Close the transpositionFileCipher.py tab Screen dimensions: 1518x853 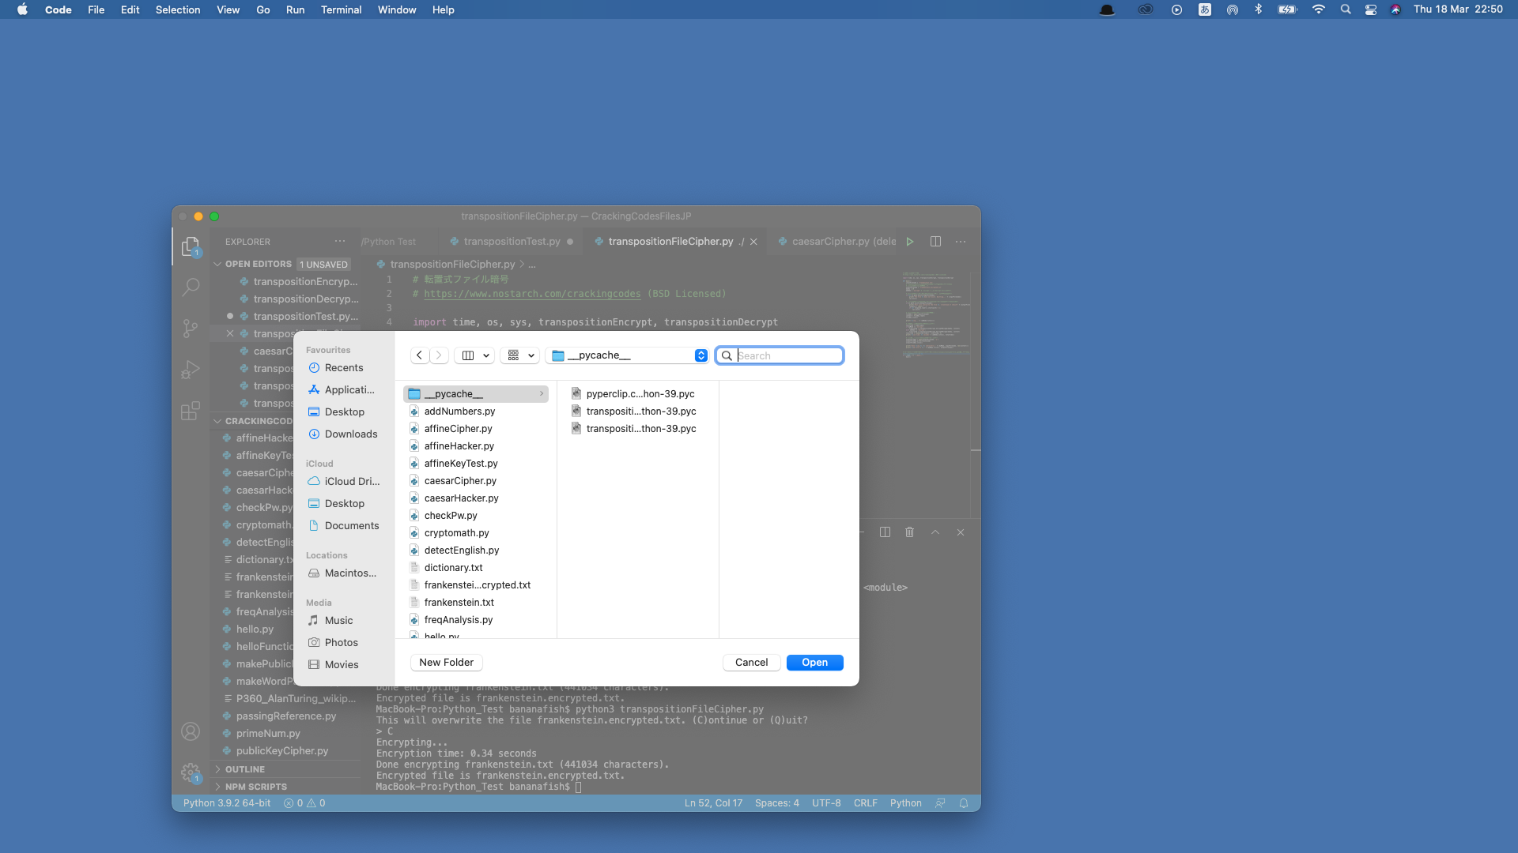click(753, 242)
